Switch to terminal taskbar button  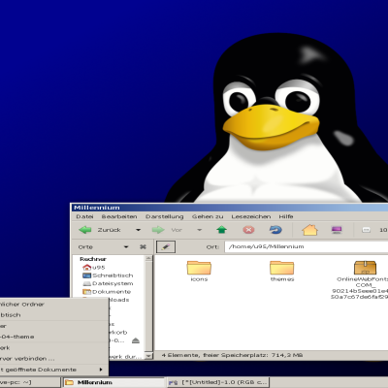coord(30,382)
